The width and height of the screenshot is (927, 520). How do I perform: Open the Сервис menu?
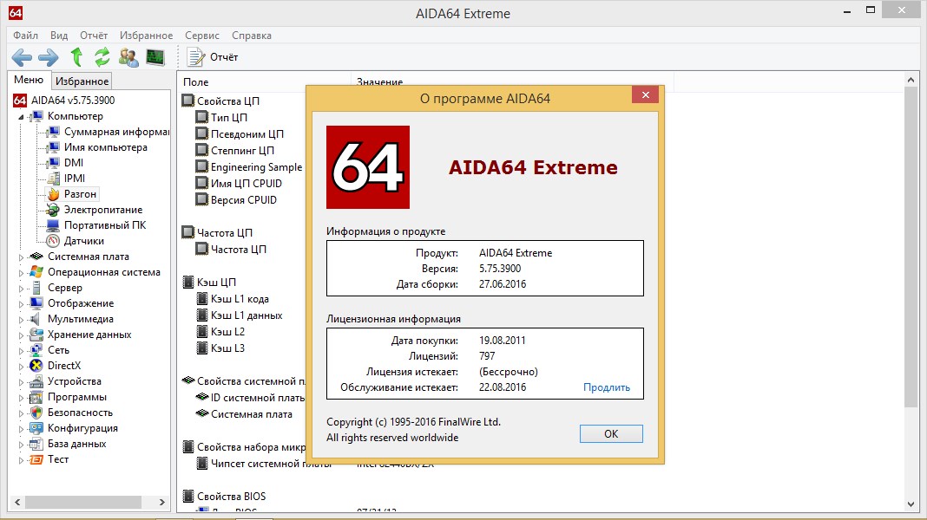pos(201,36)
